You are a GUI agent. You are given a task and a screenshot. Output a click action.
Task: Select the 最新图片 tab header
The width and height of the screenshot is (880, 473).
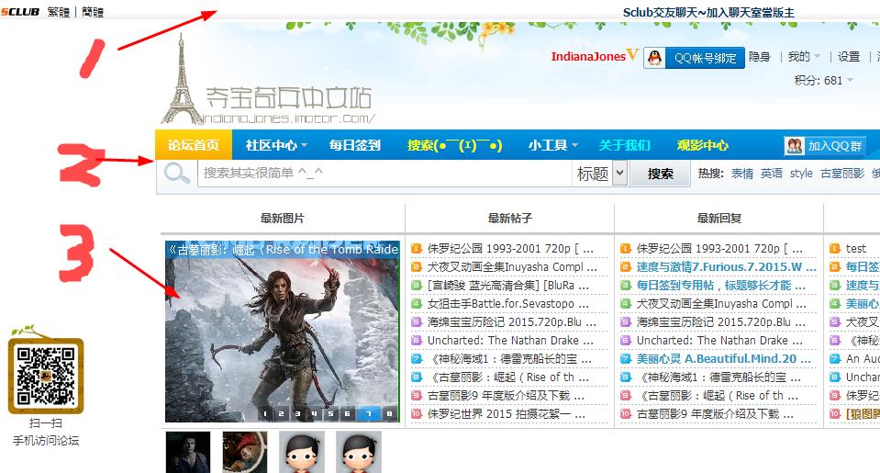coord(283,218)
